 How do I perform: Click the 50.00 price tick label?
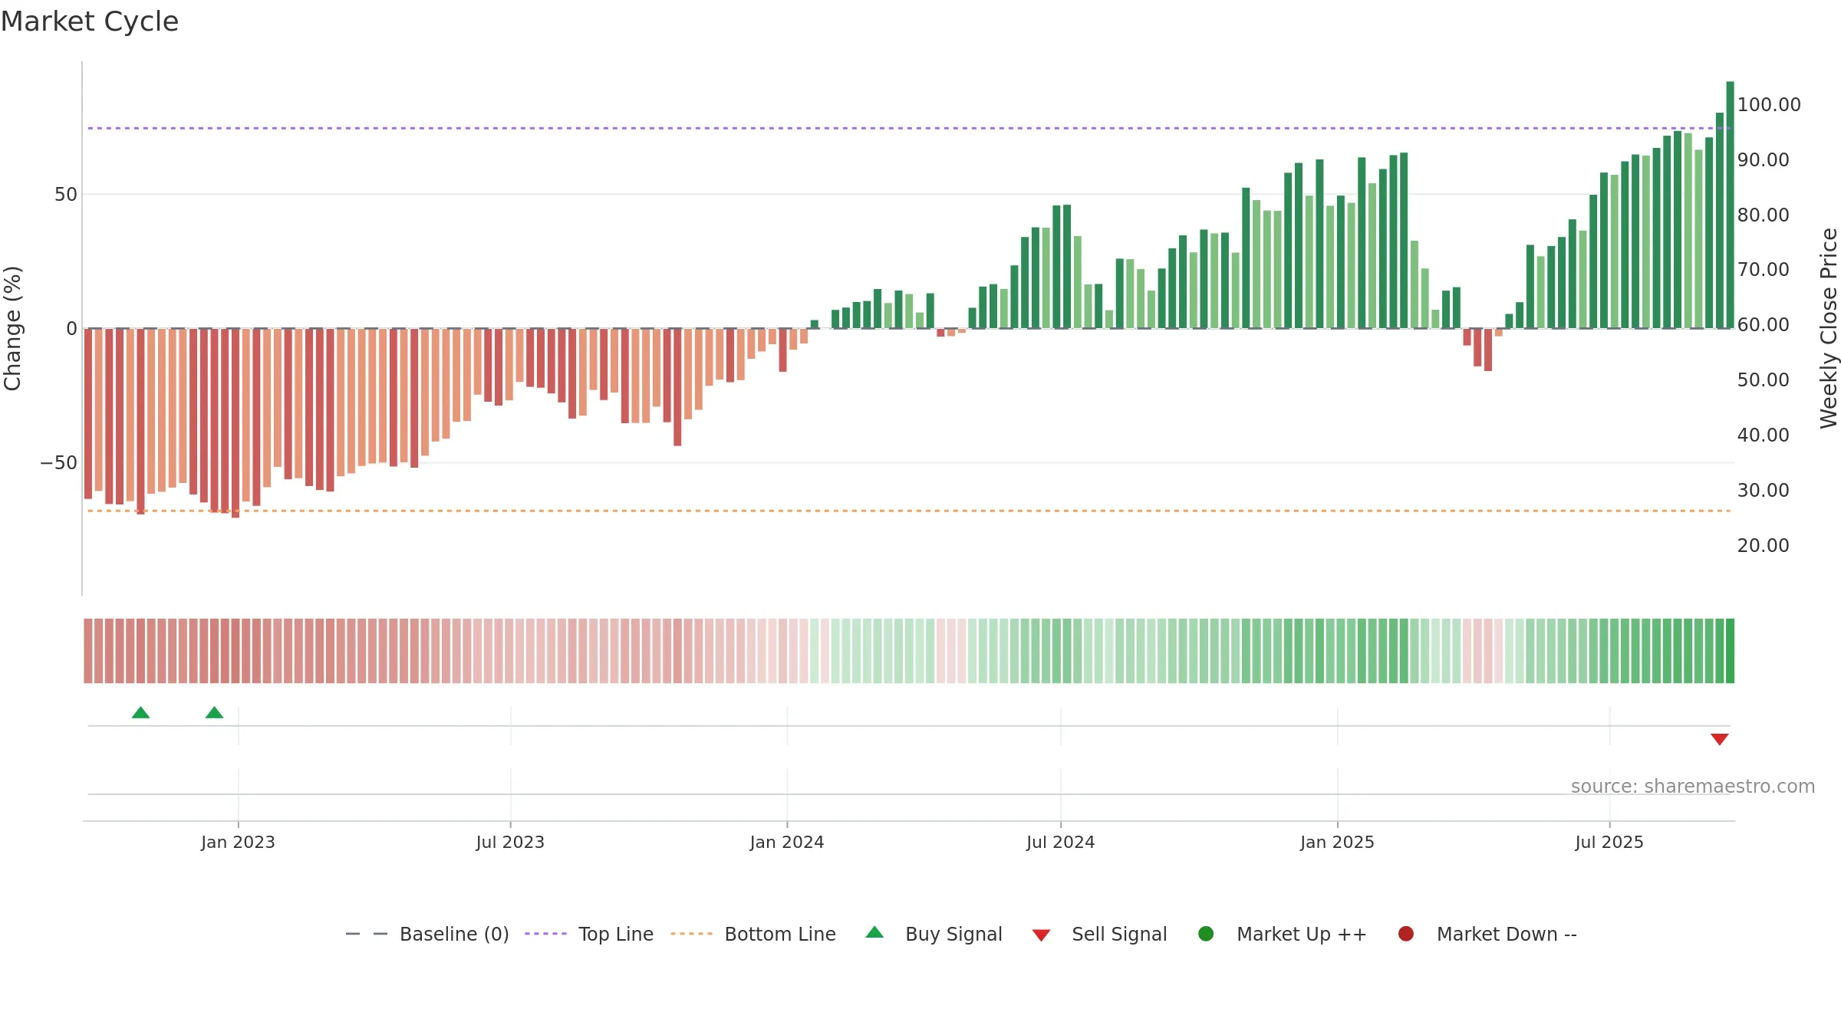click(x=1763, y=380)
